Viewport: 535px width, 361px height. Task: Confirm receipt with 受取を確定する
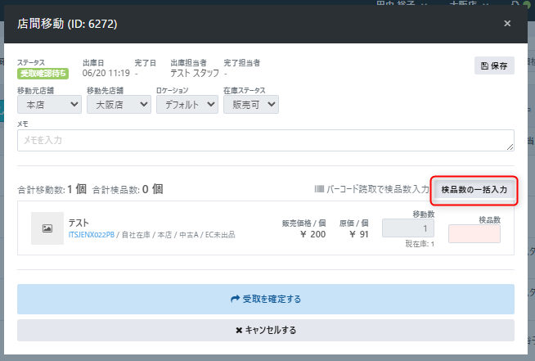click(x=265, y=299)
